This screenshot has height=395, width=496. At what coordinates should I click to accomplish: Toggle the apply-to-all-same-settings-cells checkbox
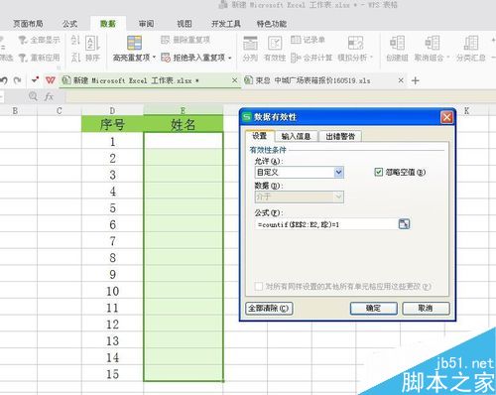coord(259,286)
